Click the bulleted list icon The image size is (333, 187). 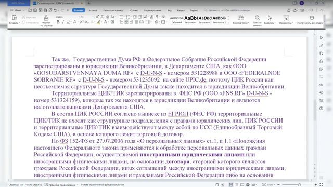coord(121,17)
